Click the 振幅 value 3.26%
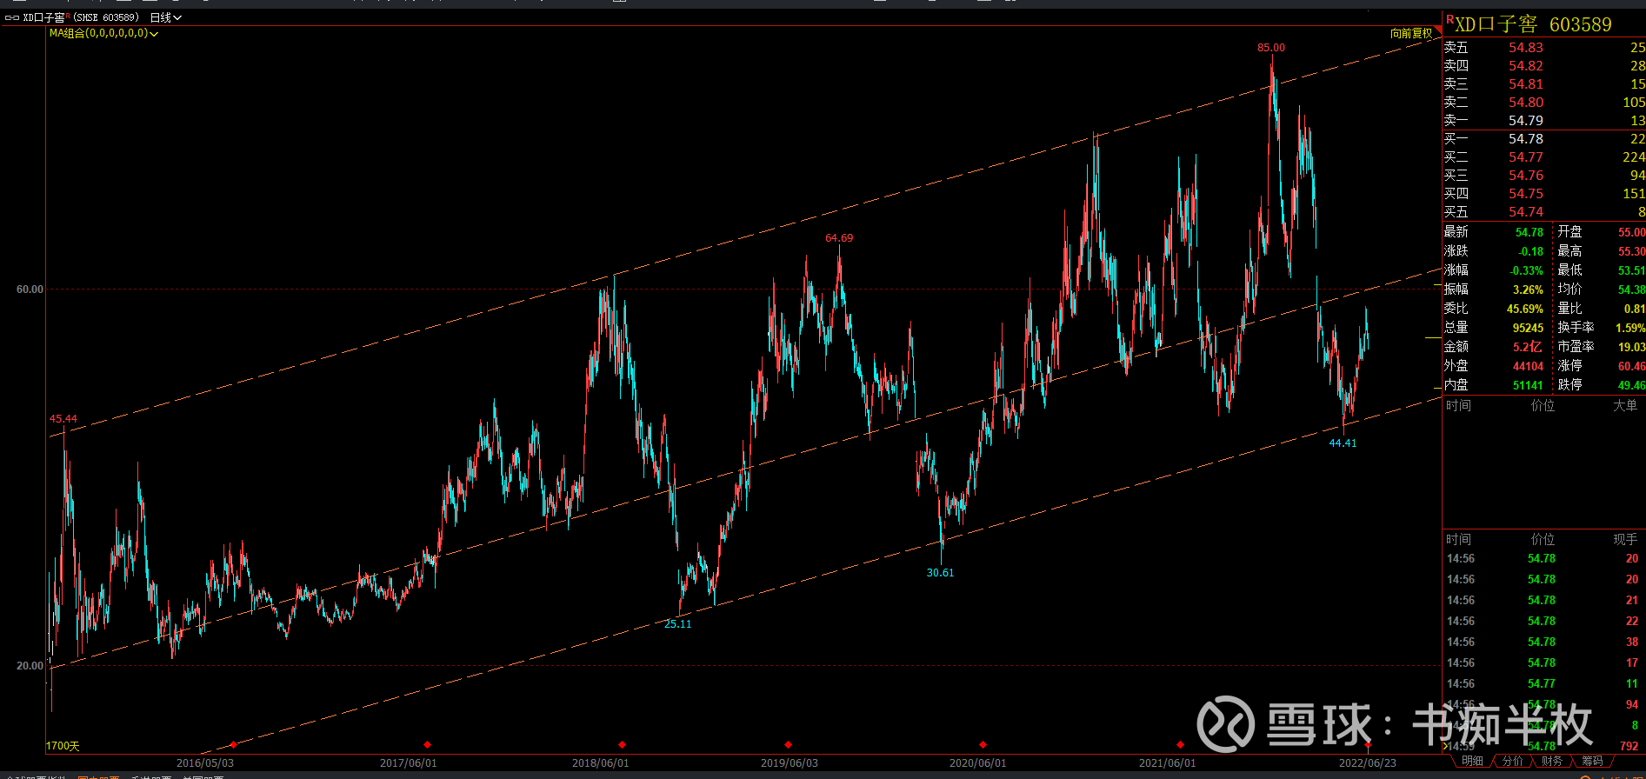The width and height of the screenshot is (1646, 779). point(1528,290)
